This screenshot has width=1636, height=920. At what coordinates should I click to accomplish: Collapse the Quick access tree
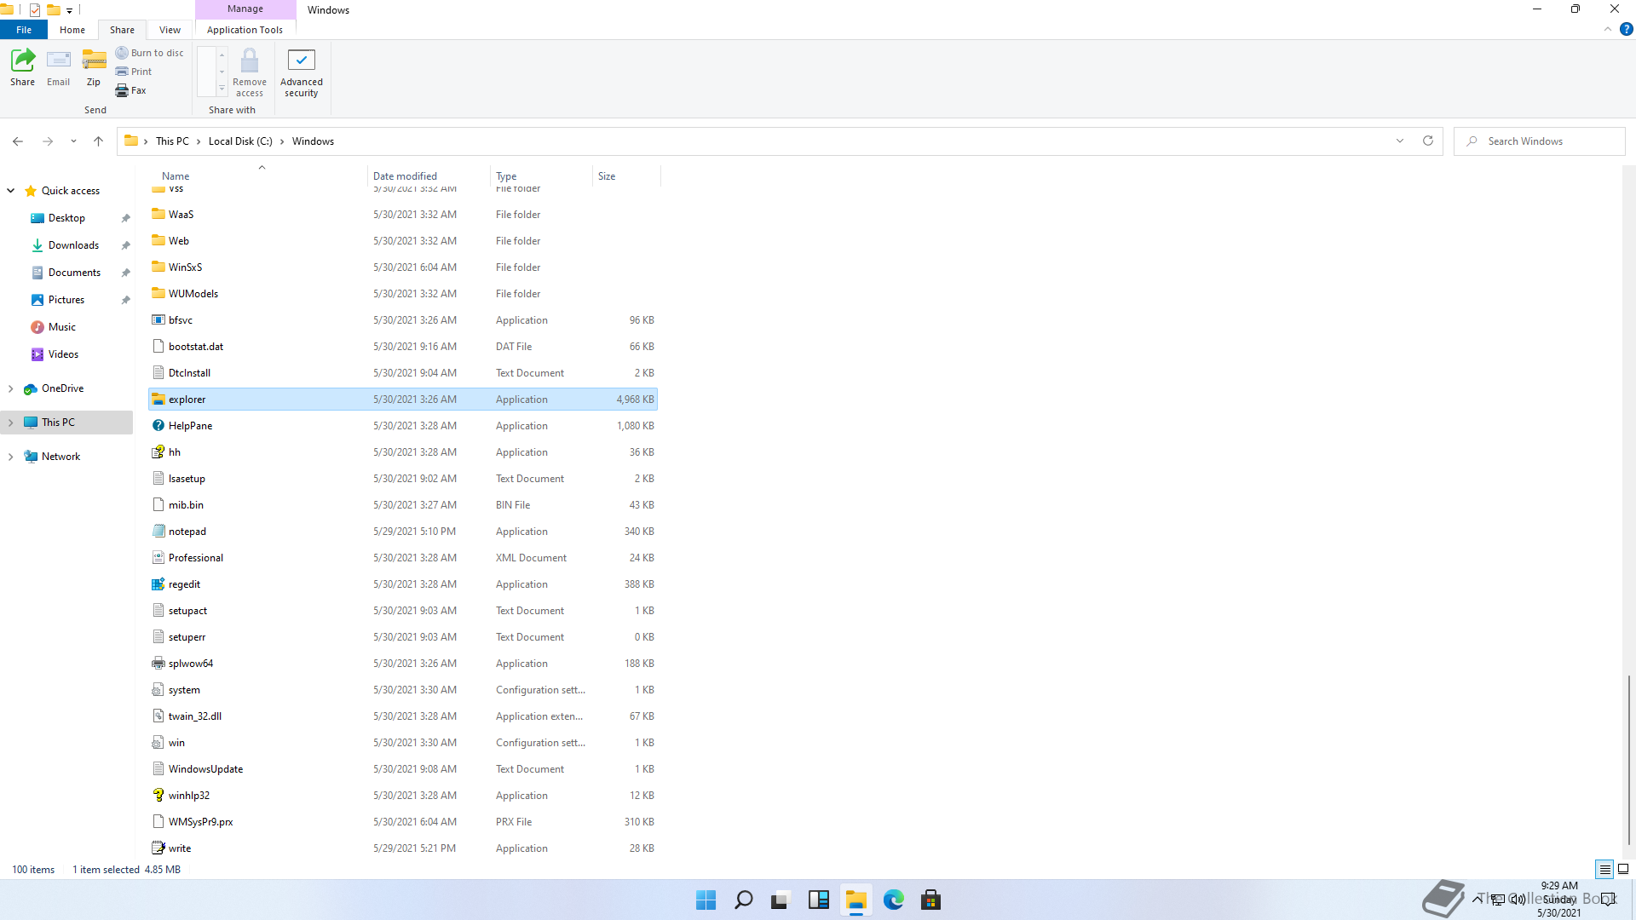10,191
